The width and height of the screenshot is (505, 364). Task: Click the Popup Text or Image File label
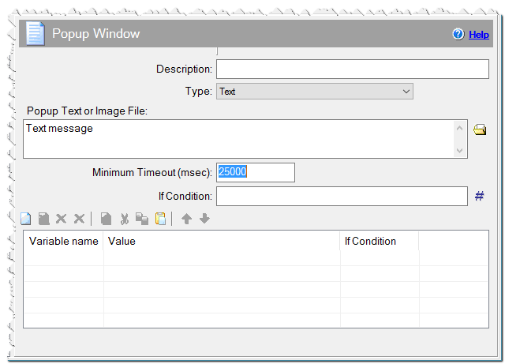pyautogui.click(x=87, y=111)
